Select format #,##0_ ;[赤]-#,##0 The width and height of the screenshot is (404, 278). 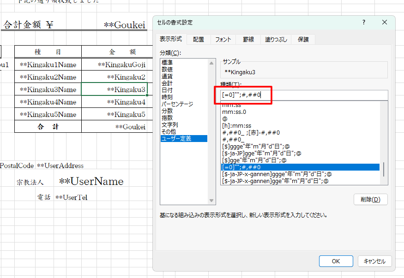pyautogui.click(x=301, y=133)
